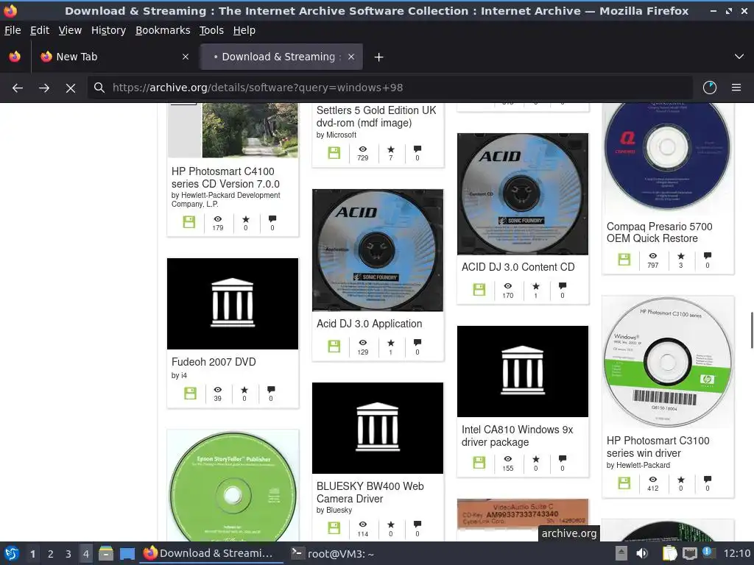Open BLUESKY BW400 Web Camera Driver link
Screen dimensions: 754x565
click(370, 492)
